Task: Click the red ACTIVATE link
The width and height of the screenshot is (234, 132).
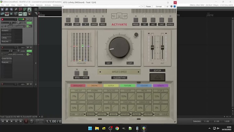Action: (119, 24)
